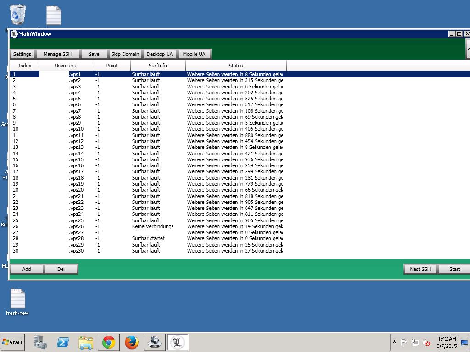Click Skip Domain button
Image resolution: width=470 pixels, height=352 pixels.
[125, 54]
